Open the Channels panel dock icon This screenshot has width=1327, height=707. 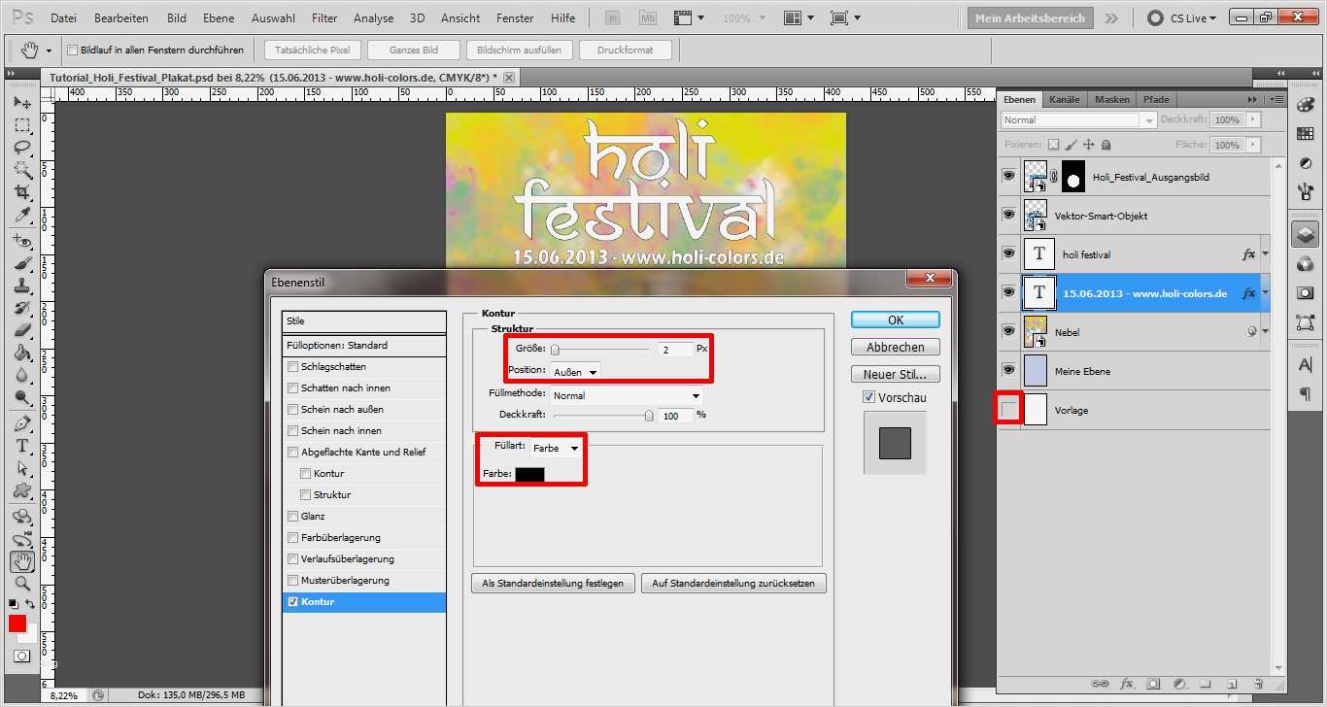(1305, 263)
